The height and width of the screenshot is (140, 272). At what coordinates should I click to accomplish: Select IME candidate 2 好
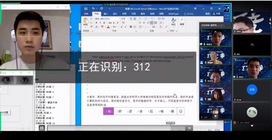[x=119, y=111]
